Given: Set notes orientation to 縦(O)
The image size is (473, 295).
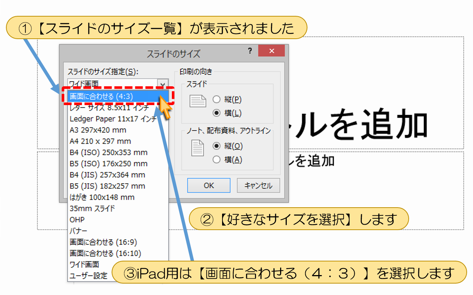Looking at the screenshot, I should (x=228, y=146).
